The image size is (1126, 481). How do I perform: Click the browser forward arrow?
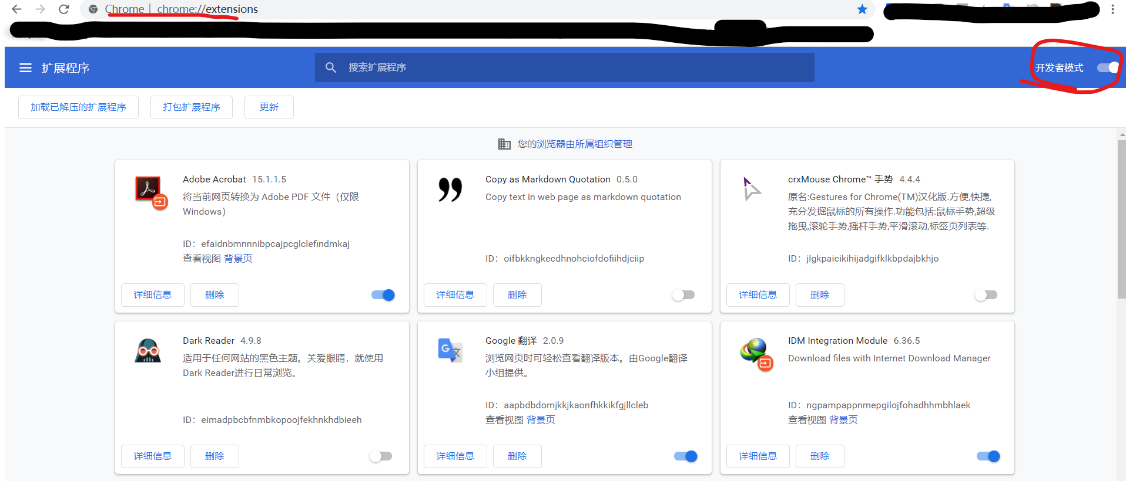(x=40, y=9)
